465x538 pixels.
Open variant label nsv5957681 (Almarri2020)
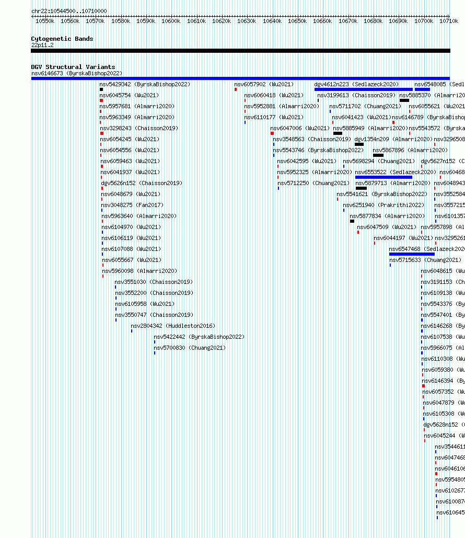(137, 106)
